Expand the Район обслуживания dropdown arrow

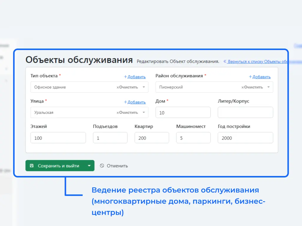[x=268, y=87]
